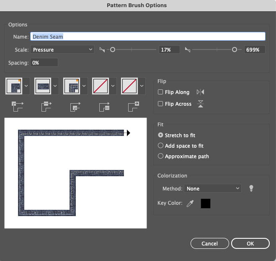
Task: Click the start tile diagram icon
Action: [x=104, y=107]
